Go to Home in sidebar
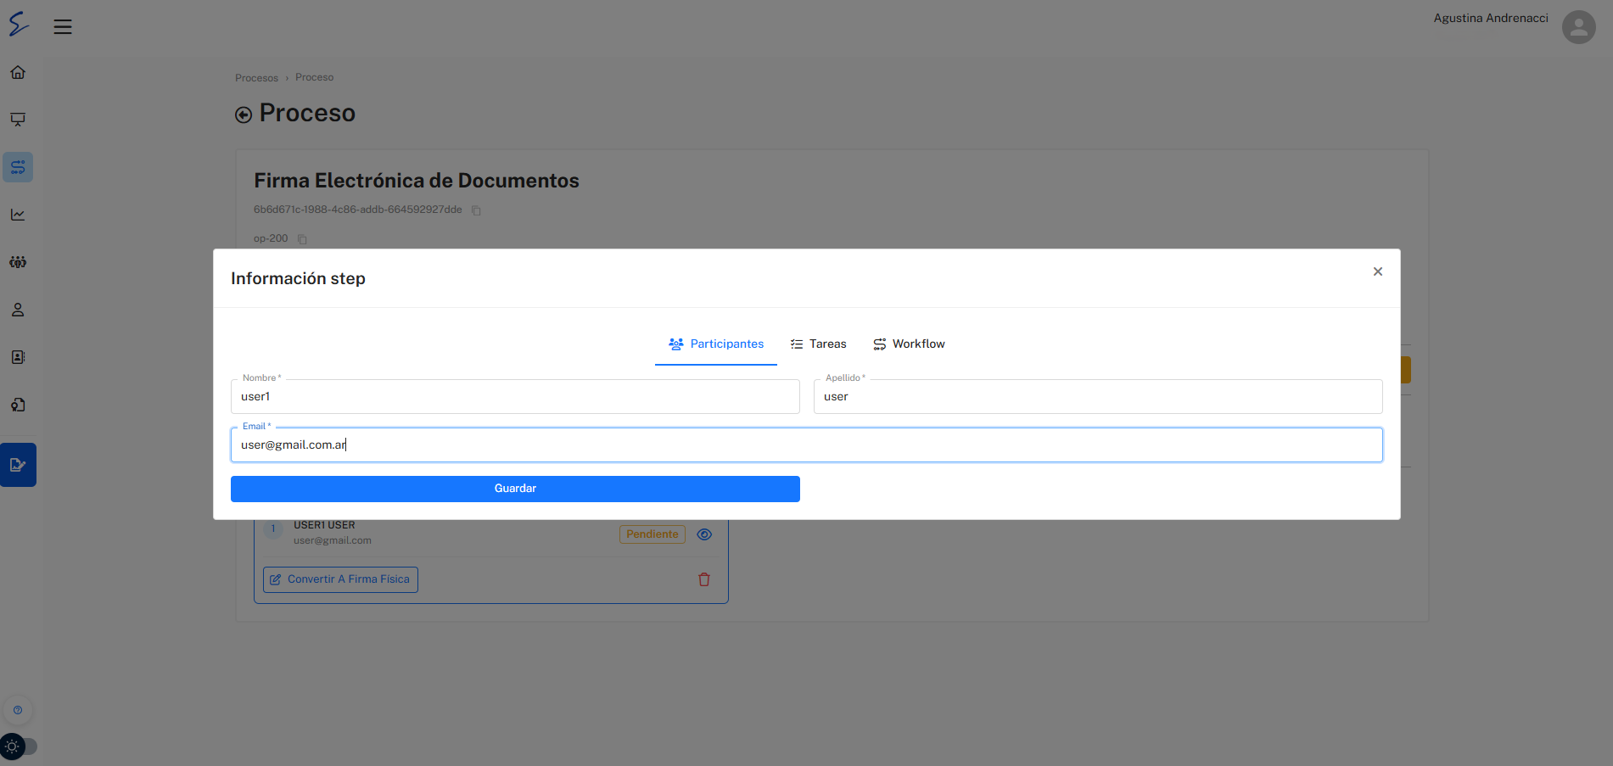Viewport: 1613px width, 766px height. (x=18, y=72)
